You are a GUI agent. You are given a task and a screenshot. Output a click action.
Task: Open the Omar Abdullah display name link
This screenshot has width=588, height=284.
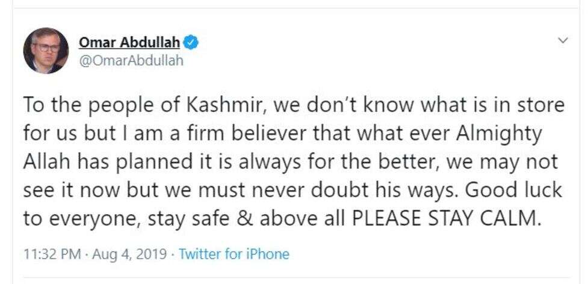pos(129,43)
